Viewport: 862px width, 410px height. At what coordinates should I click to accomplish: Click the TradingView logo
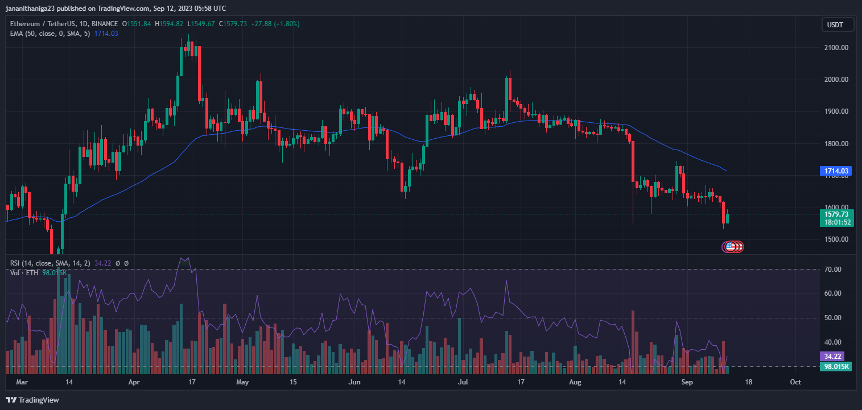32,400
